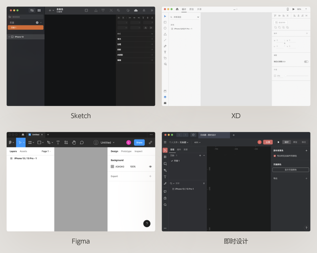This screenshot has width=317, height=253.
Task: Open the Assets tab in Figma
Action: point(23,151)
